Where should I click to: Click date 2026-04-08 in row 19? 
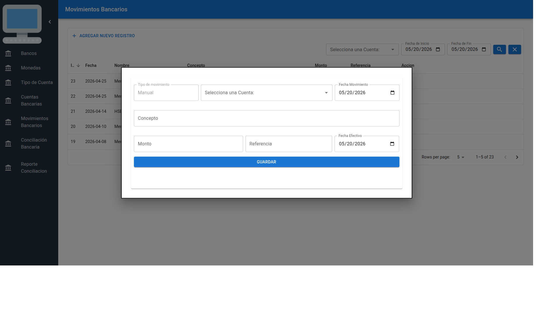click(x=96, y=142)
